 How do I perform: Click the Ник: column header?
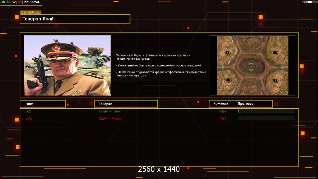pos(43,104)
